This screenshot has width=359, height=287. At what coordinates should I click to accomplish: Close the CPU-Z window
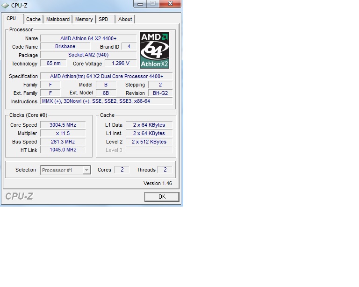170,3
